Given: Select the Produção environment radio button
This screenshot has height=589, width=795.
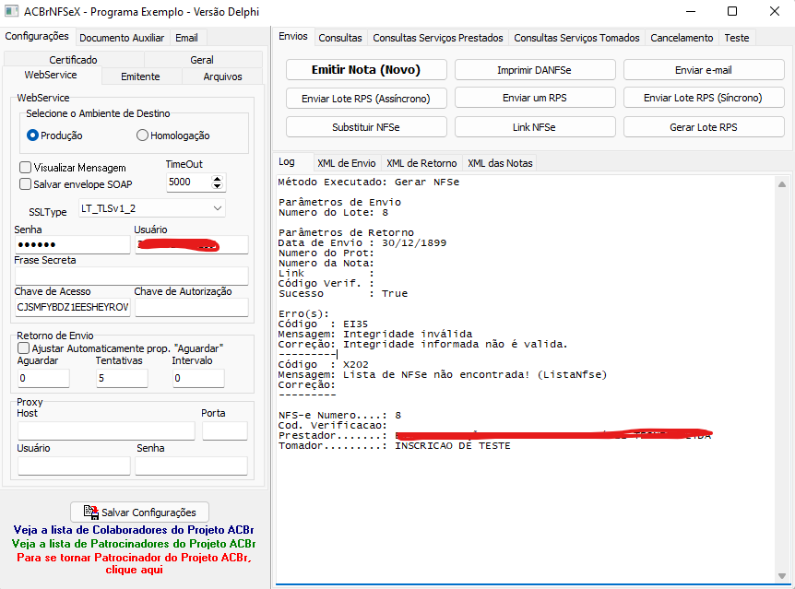Looking at the screenshot, I should pos(32,135).
